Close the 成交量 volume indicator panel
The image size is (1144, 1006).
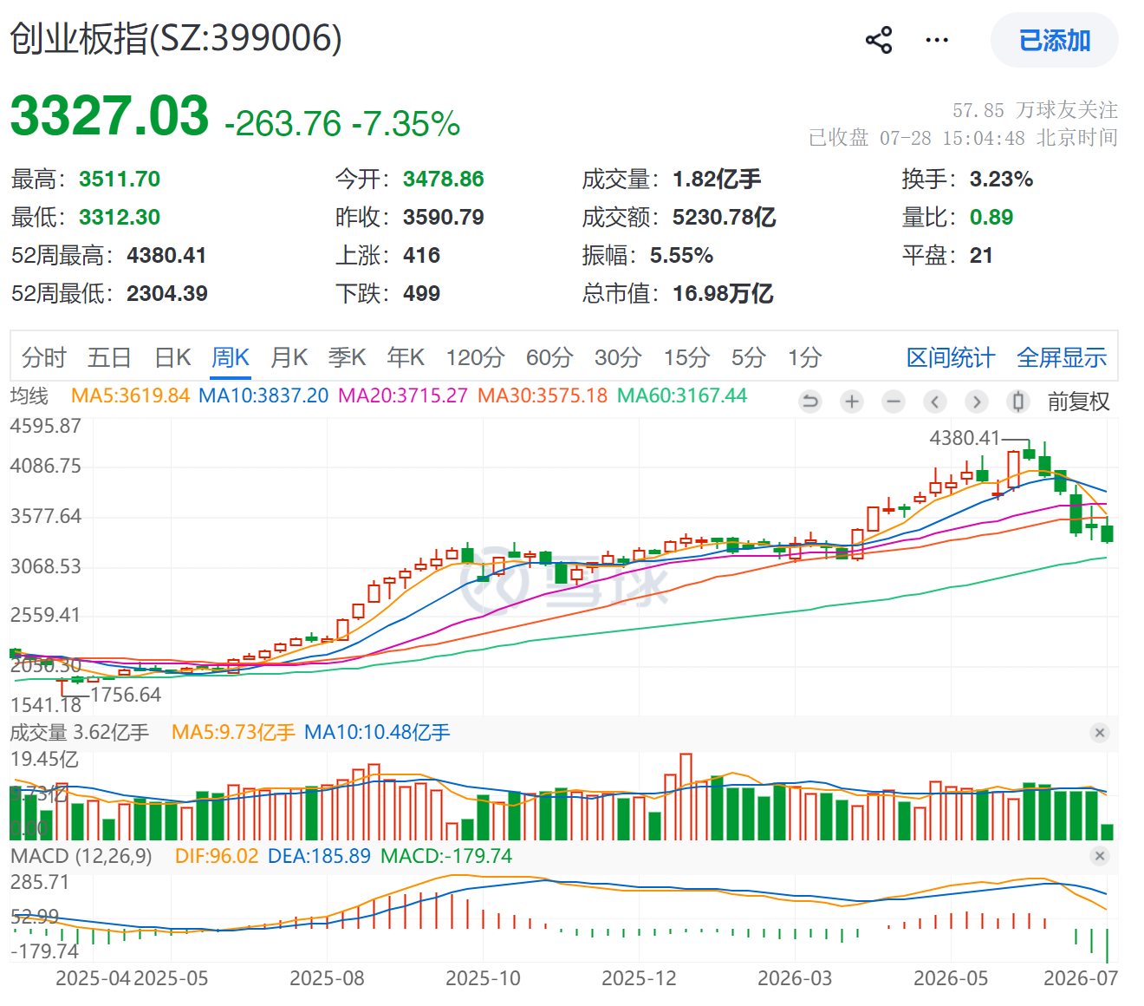[1100, 733]
